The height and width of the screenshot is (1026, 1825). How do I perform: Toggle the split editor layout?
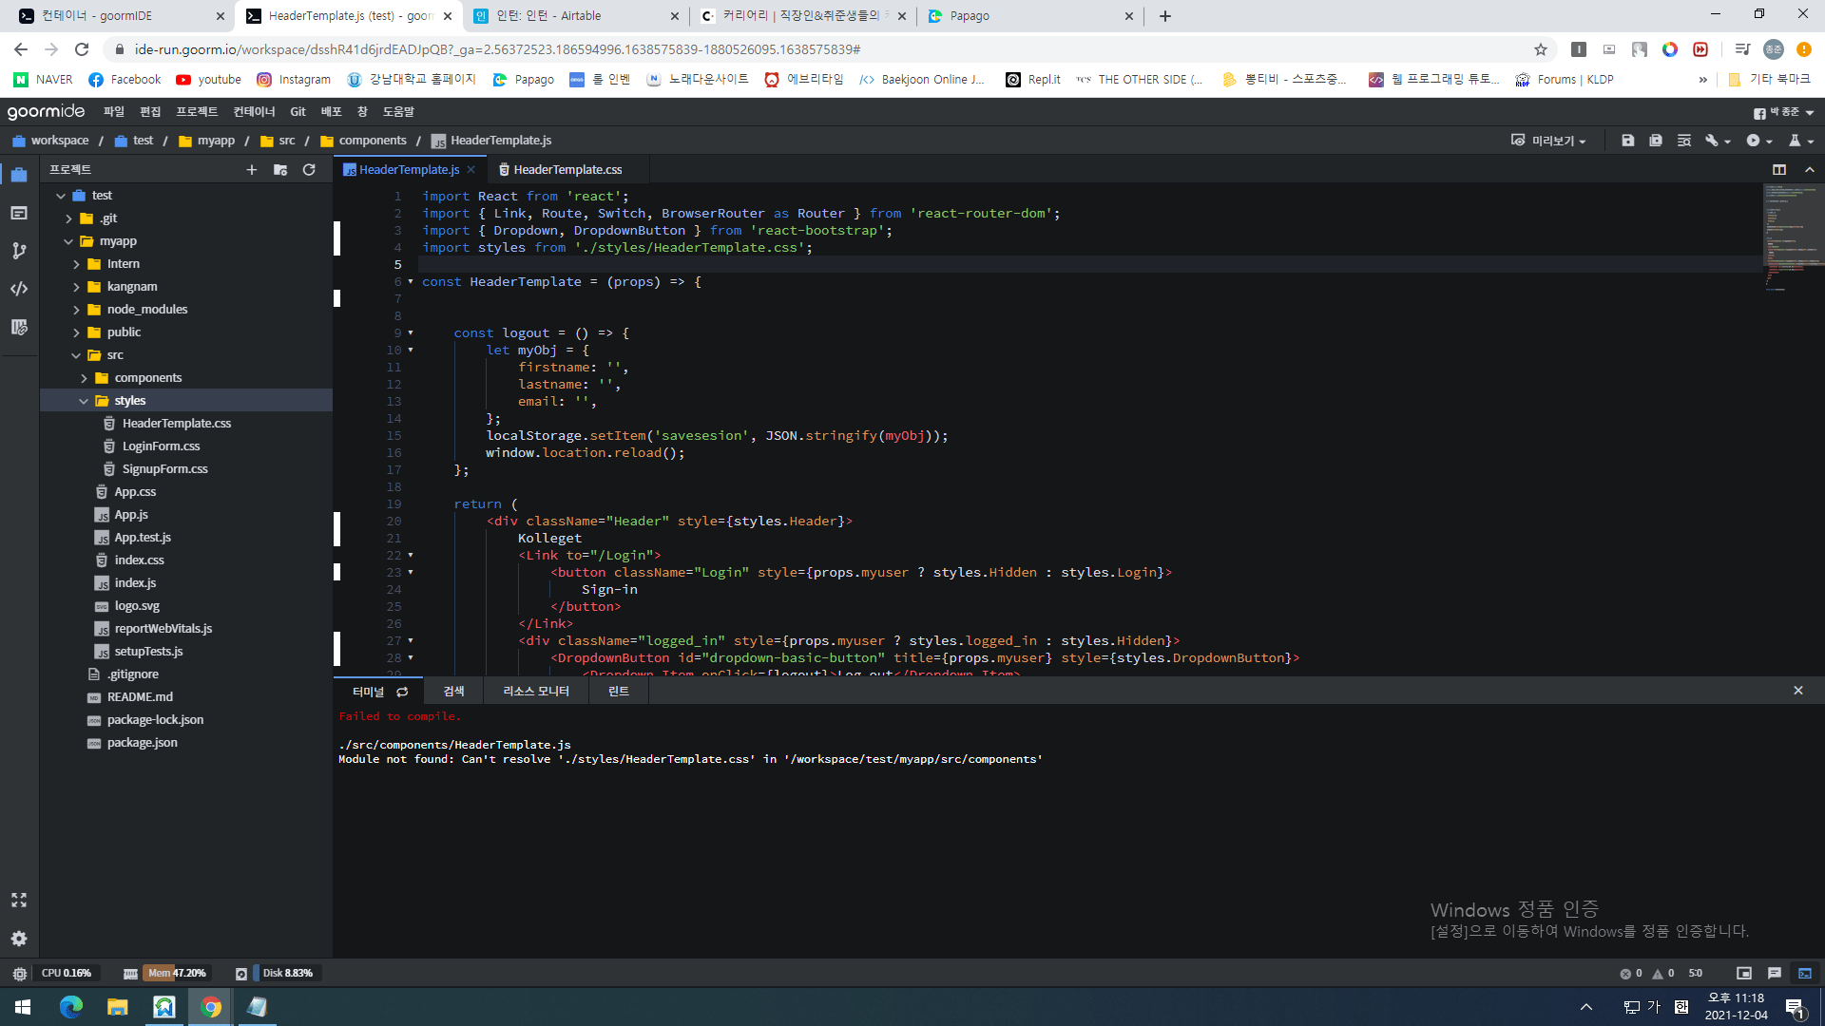[1778, 169]
